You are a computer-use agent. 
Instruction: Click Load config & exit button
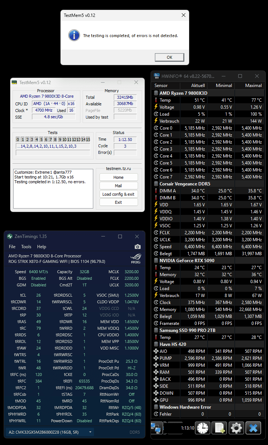pos(119,194)
